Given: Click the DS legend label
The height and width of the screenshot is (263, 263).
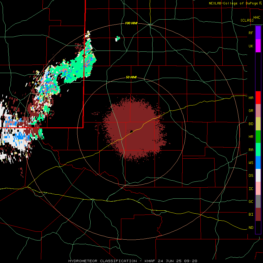Looking at the screenshot, I should click(x=251, y=176).
